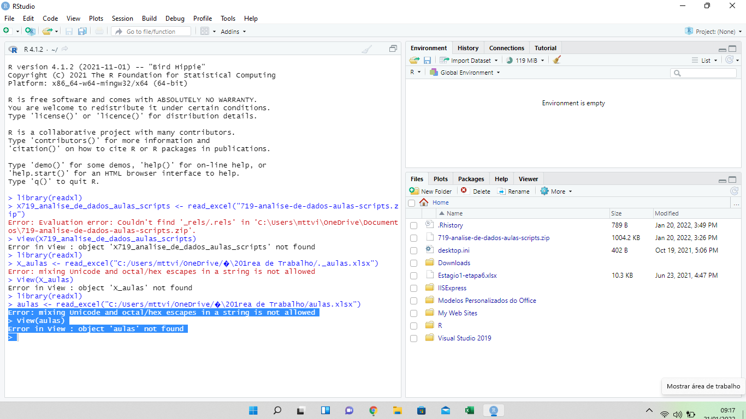Check the box for 719-analise-de-dados-aulas-scripts.zip
This screenshot has width=746, height=419.
tap(414, 238)
